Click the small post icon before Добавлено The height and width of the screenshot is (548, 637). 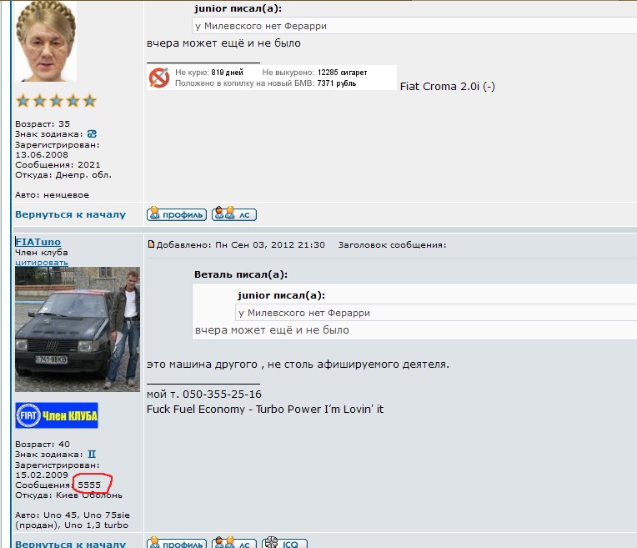tap(151, 245)
